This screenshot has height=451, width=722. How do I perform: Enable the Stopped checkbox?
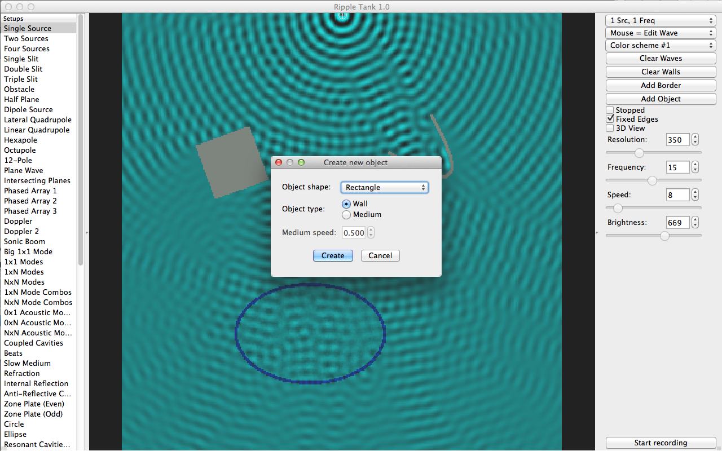[x=610, y=110]
